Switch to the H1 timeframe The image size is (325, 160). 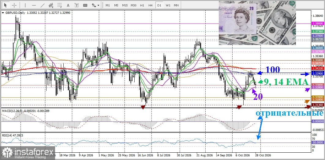click(142, 6)
